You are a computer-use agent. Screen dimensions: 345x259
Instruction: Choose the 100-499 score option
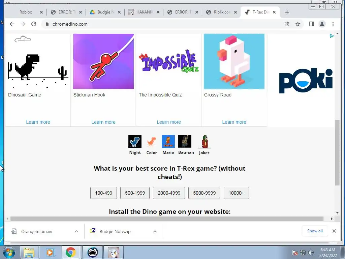coord(104,193)
